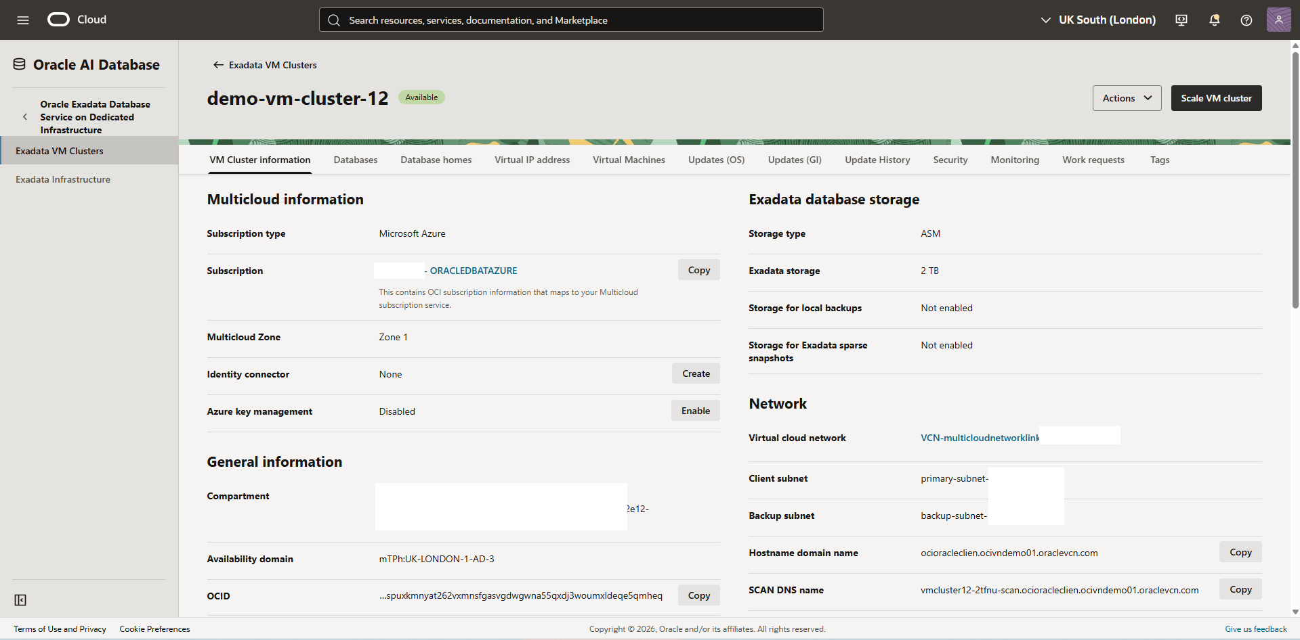This screenshot has height=640, width=1300.
Task: Open the Cloud Shell developer tools icon
Action: (1181, 20)
